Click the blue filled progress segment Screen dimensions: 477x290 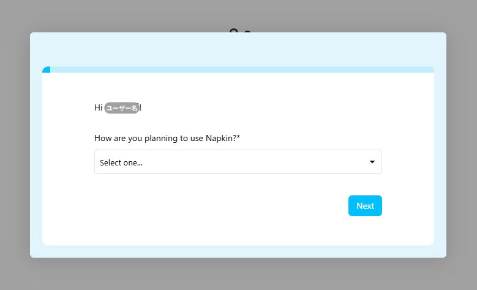pyautogui.click(x=47, y=70)
